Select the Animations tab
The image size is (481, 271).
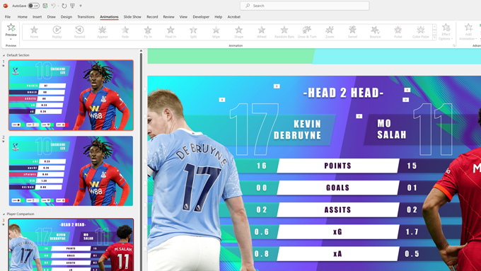pos(109,17)
